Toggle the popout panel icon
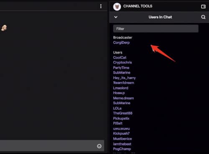This screenshot has width=209, height=154. 203,6
